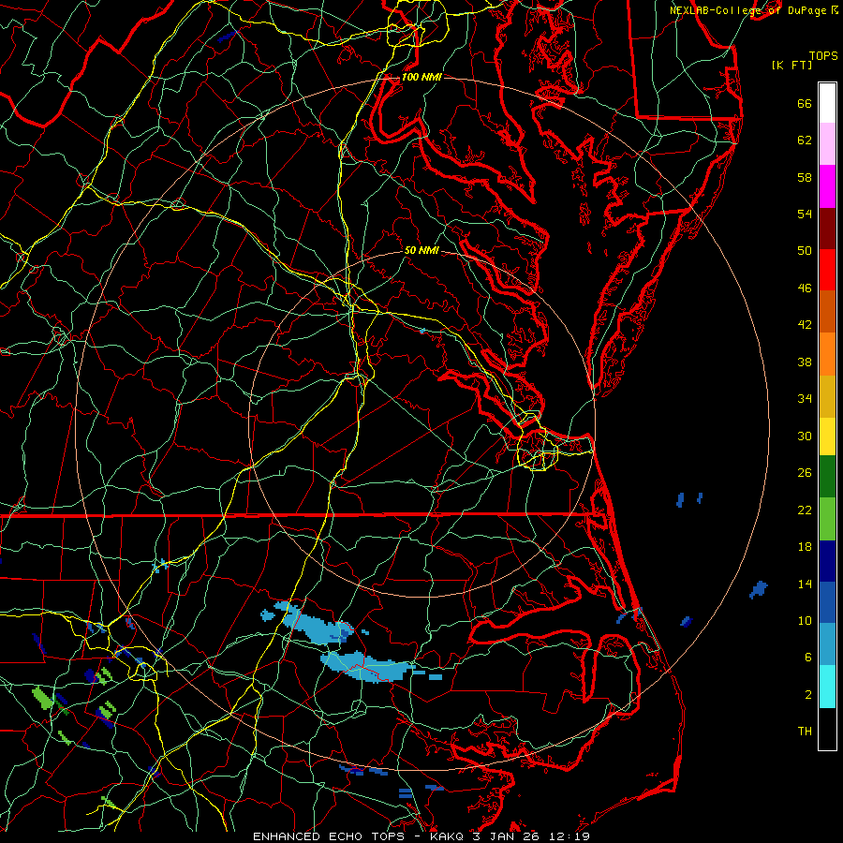Click the maroon legend swatch
The image size is (843, 843).
coord(827,229)
